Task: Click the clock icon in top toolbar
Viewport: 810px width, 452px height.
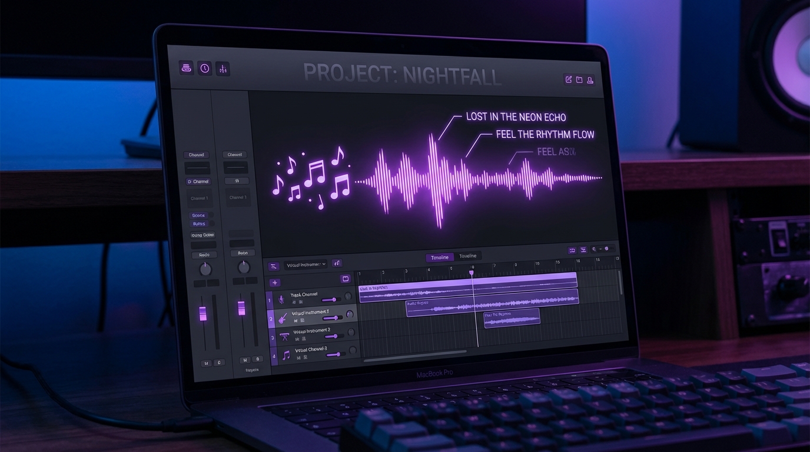Action: click(x=204, y=68)
